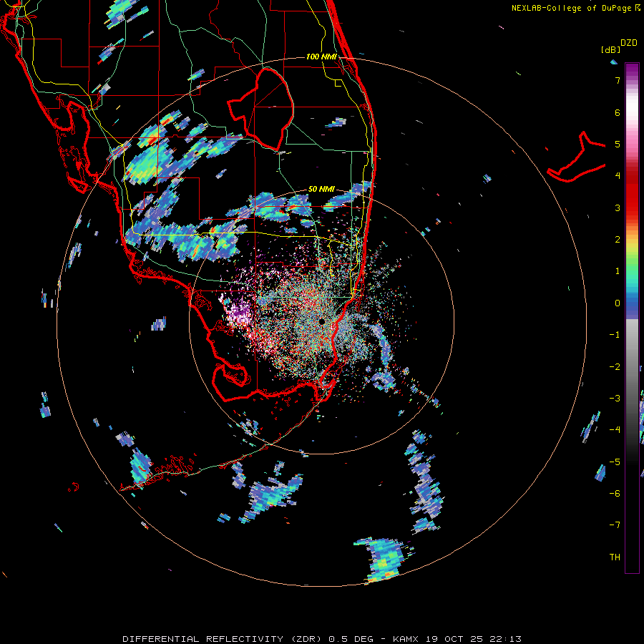Click the NEXLAB logo icon in top-right corner
This screenshot has width=644, height=644.
tap(638, 8)
